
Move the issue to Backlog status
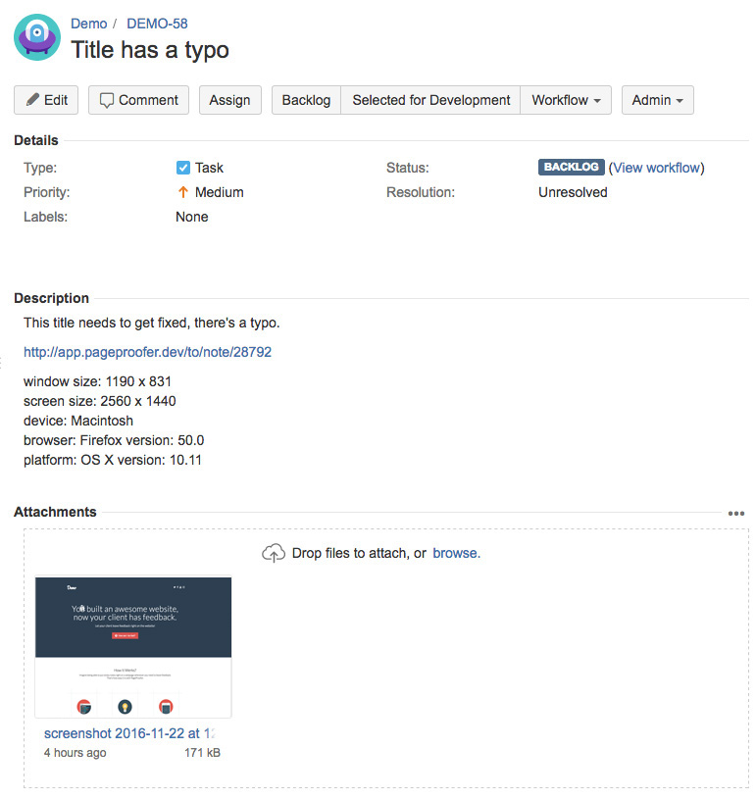click(x=306, y=100)
